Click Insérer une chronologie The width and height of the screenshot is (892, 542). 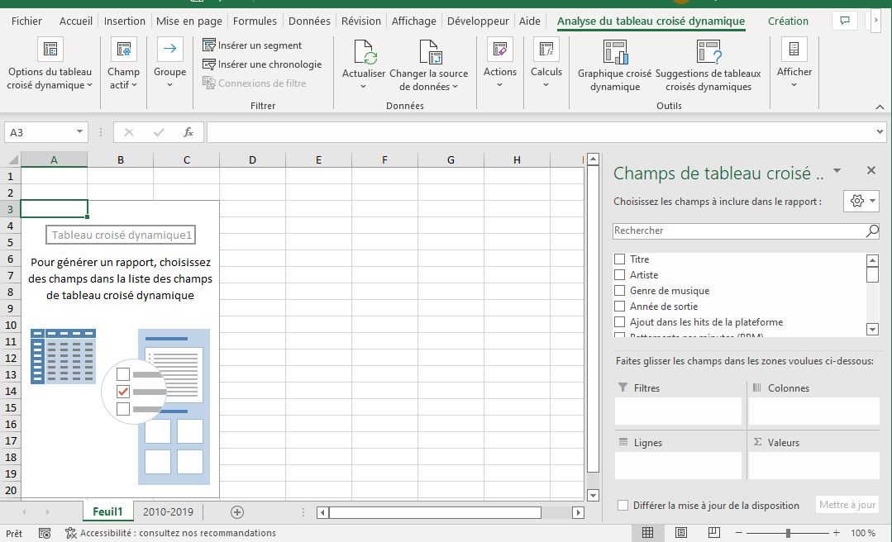tap(262, 64)
